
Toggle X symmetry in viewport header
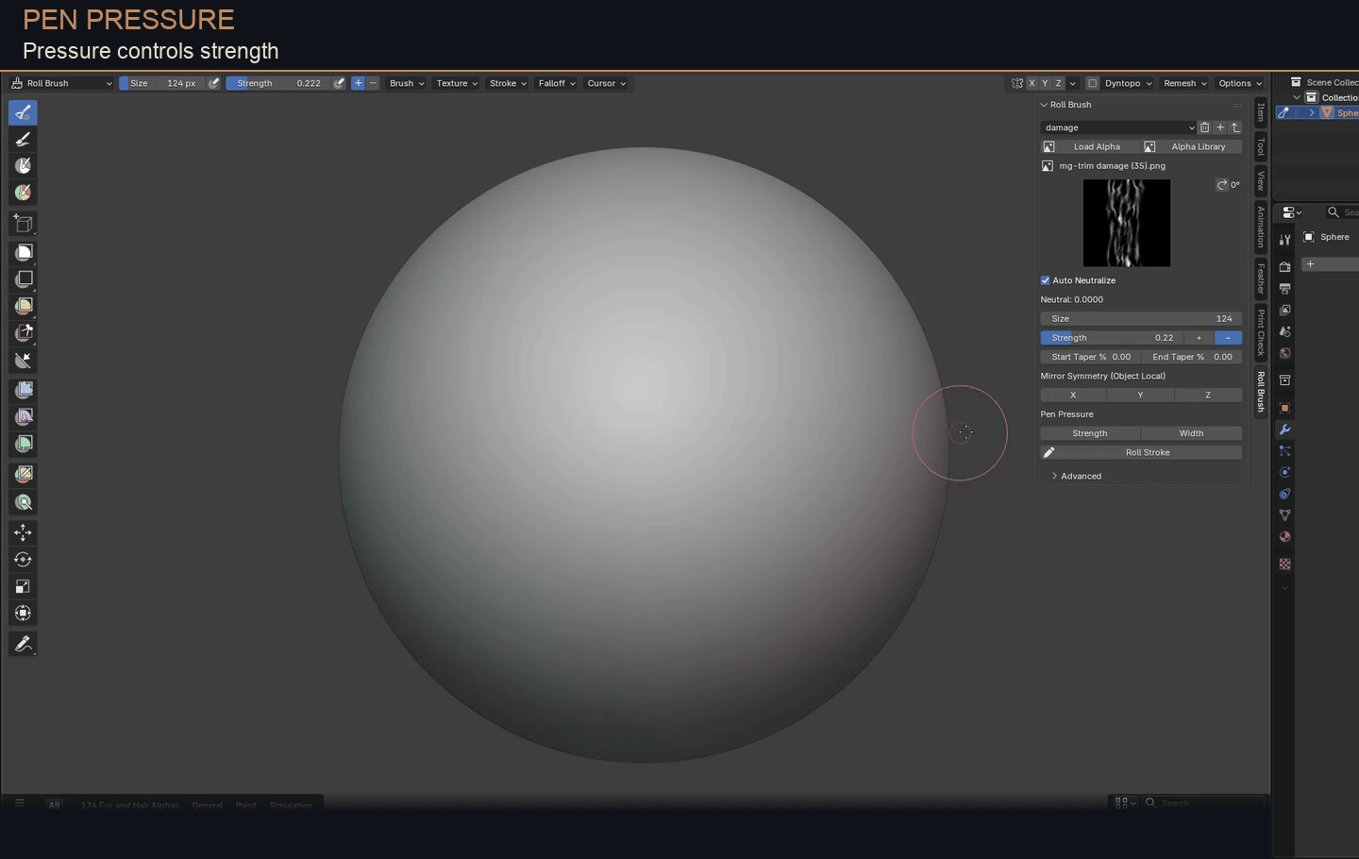click(1032, 83)
